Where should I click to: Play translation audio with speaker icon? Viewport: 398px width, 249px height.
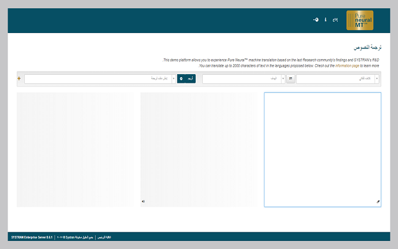[x=143, y=201]
